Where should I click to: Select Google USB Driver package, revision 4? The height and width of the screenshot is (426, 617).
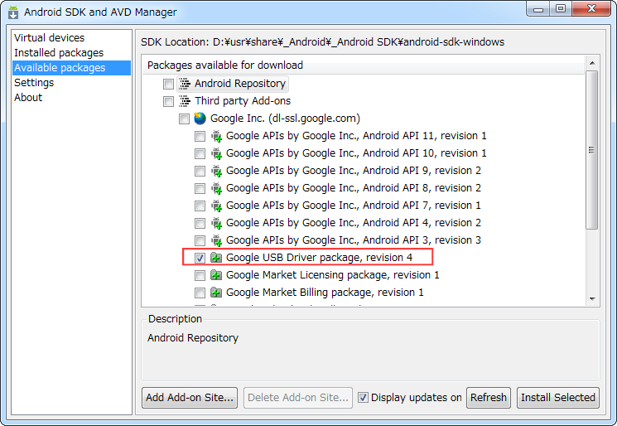click(319, 258)
